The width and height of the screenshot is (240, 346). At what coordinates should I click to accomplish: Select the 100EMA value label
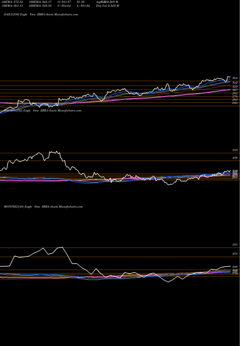[x=40, y=2]
